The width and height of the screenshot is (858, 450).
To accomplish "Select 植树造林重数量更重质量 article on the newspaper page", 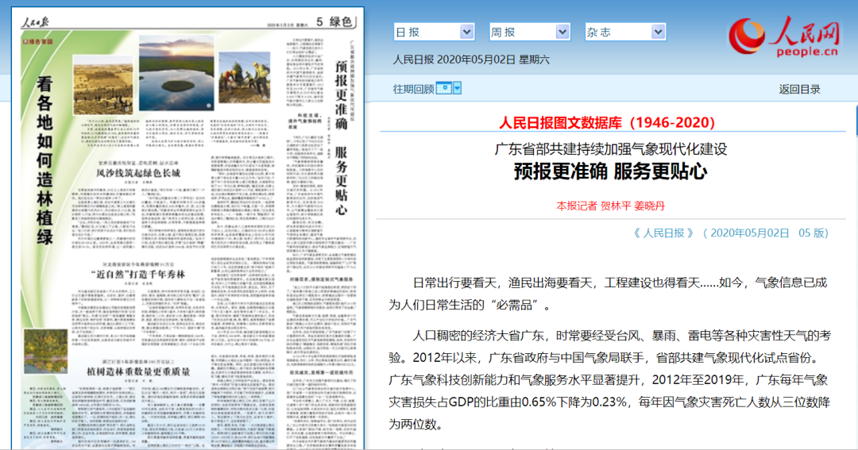I will click(x=138, y=371).
